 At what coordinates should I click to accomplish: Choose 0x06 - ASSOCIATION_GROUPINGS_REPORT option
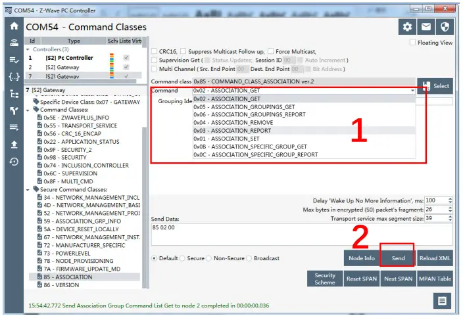click(x=304, y=114)
